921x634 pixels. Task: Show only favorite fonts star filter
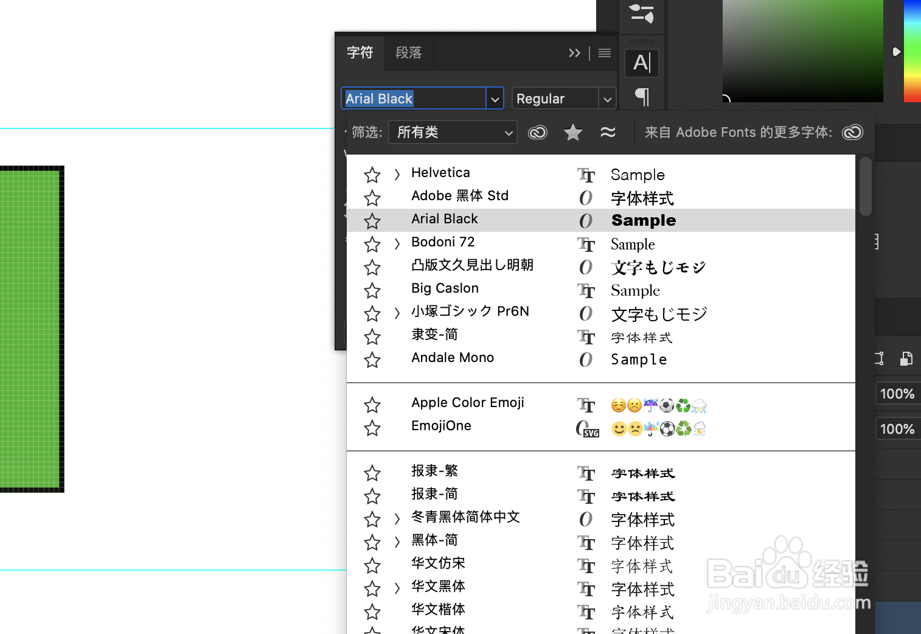(x=573, y=132)
